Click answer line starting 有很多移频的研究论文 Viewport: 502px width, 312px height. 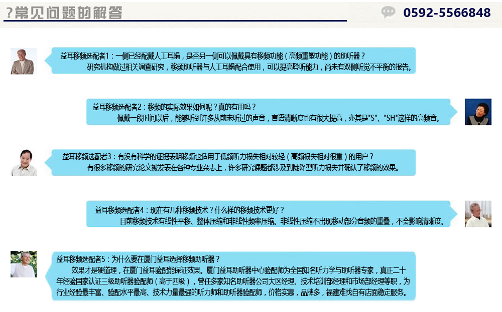(243, 168)
